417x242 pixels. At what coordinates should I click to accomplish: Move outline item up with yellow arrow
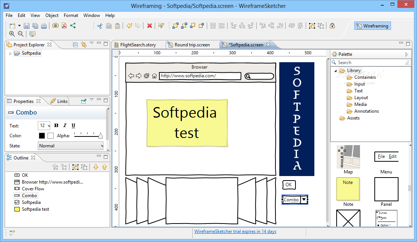105,167
